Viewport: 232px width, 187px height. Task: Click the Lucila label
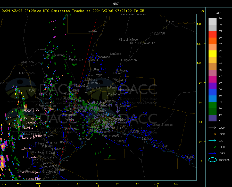click(x=29, y=128)
